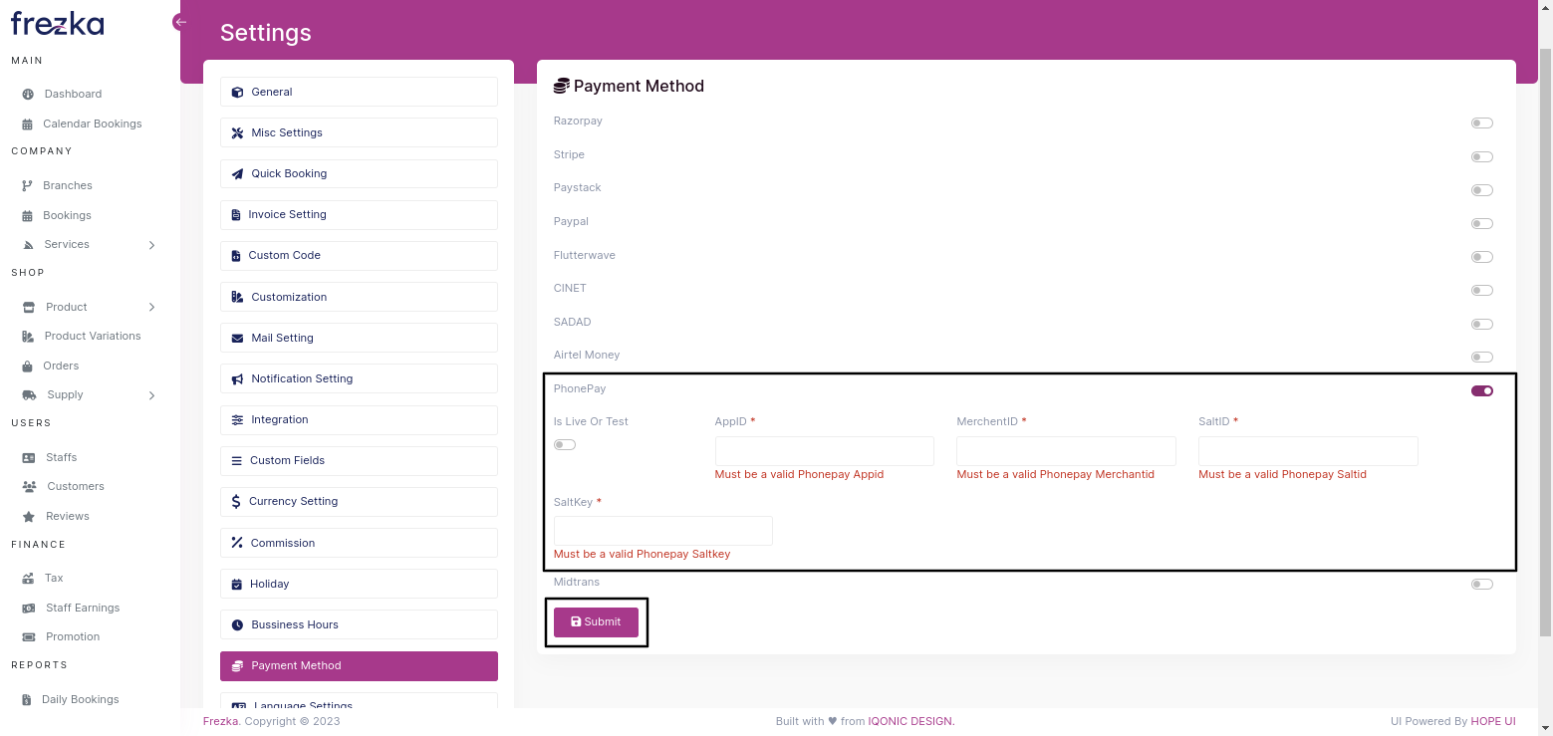The width and height of the screenshot is (1553, 736).
Task: Open the Integration settings tab
Action: coord(359,420)
